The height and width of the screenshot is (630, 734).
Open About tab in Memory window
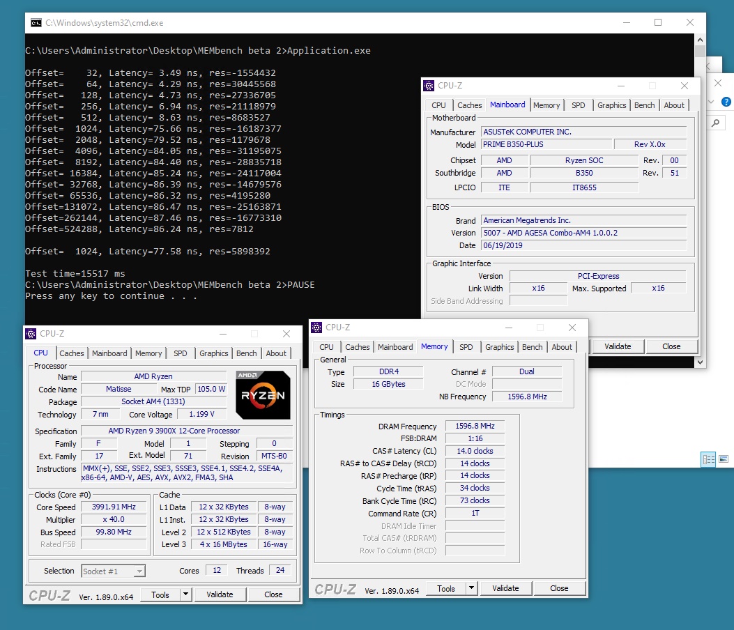pyautogui.click(x=562, y=347)
